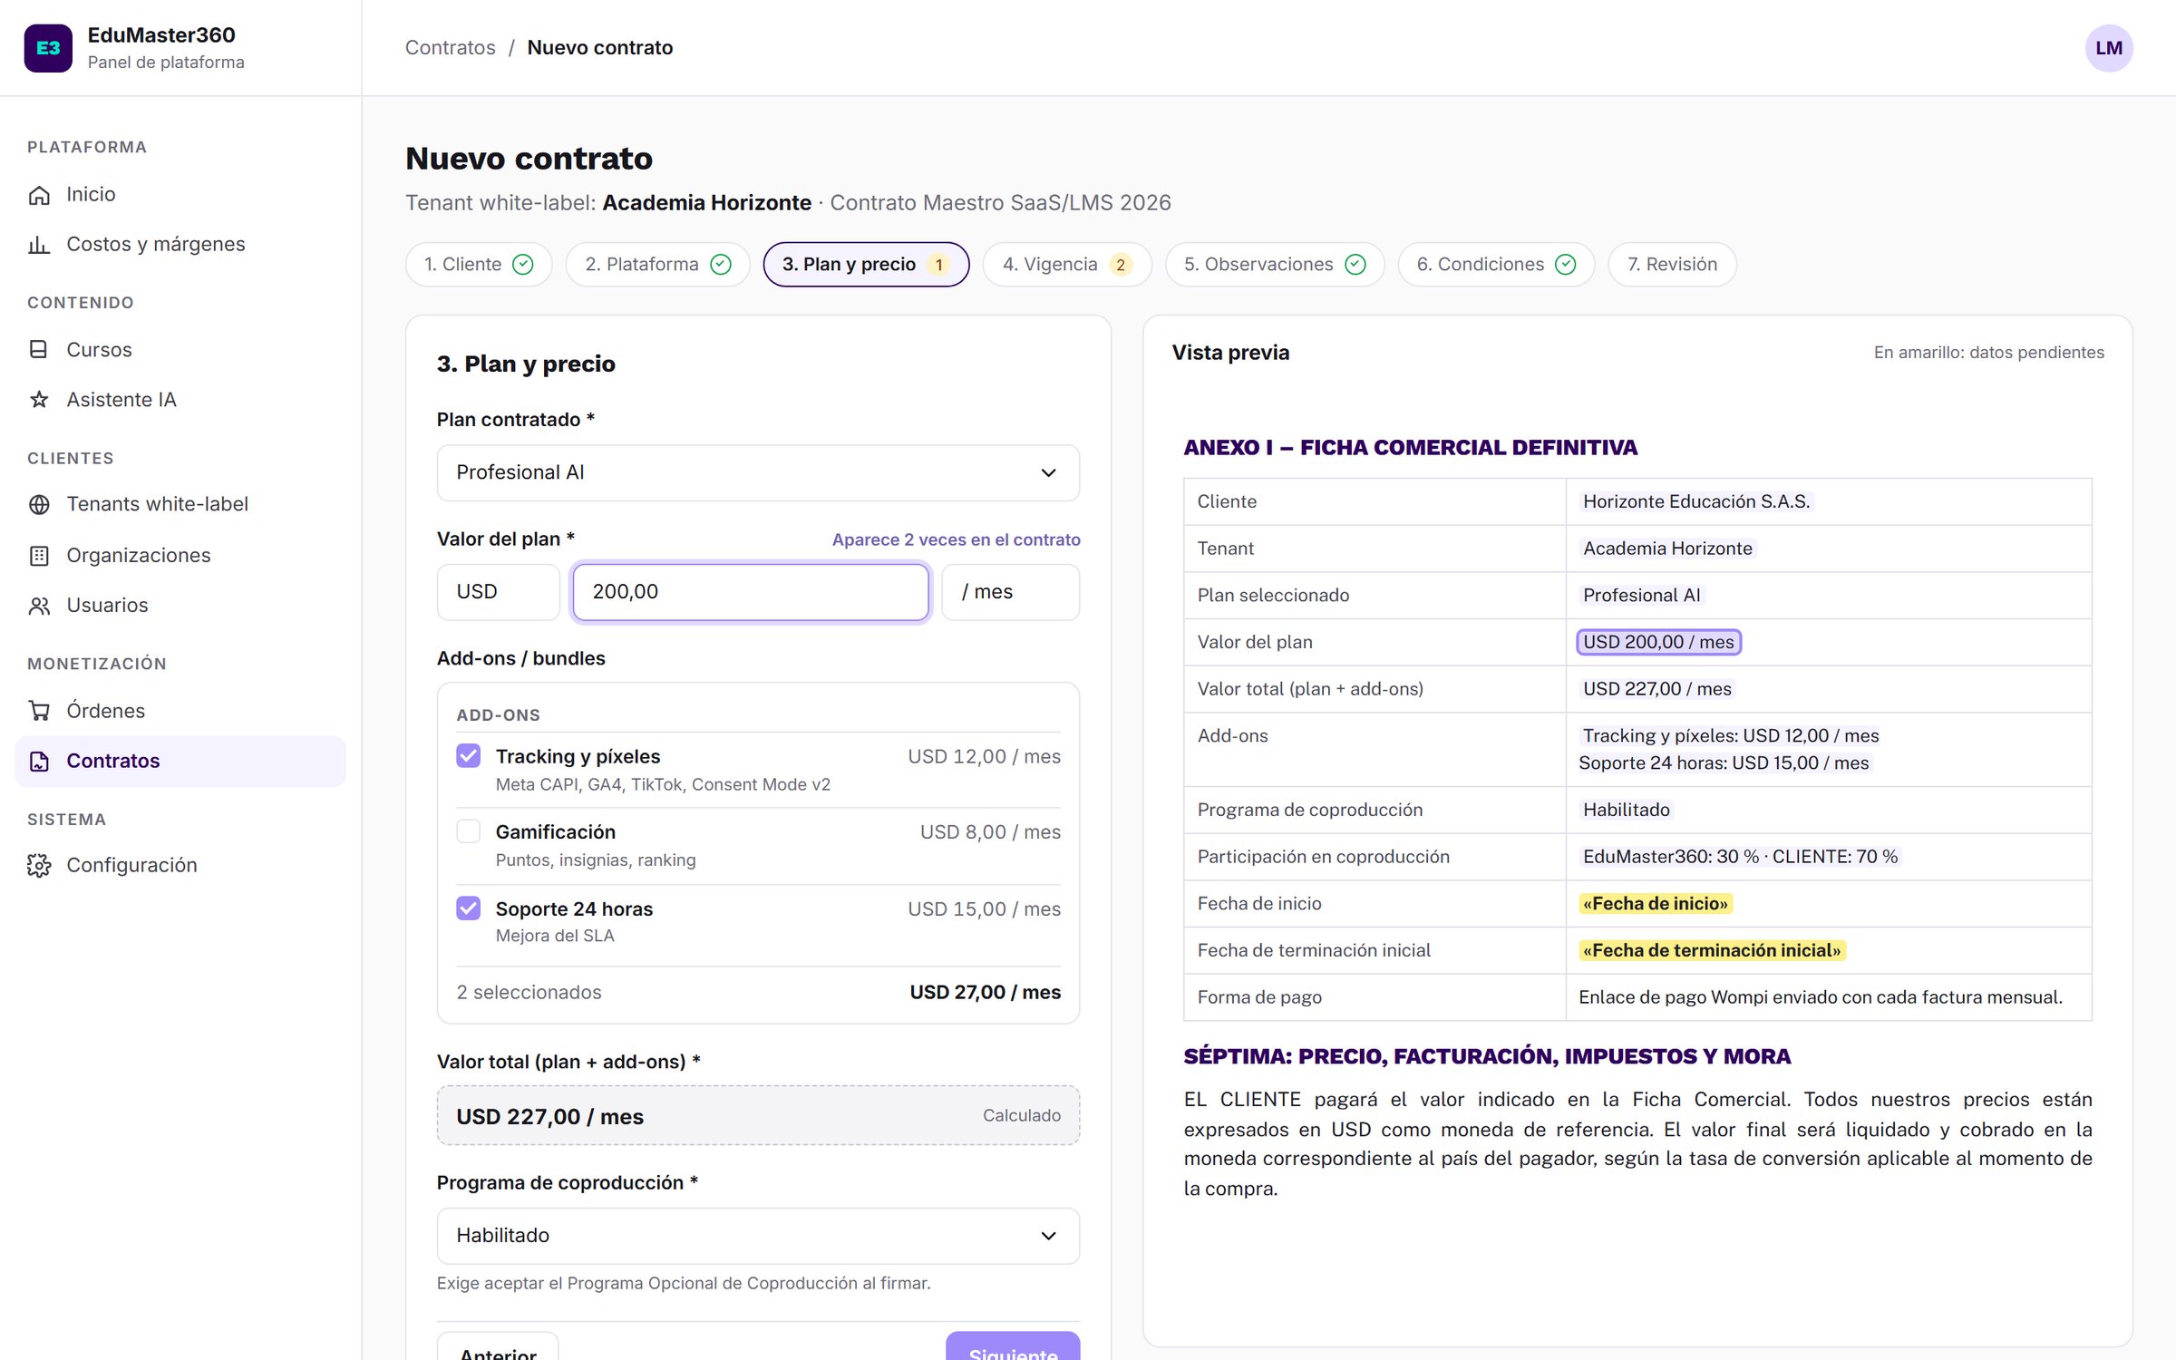Uncheck the Soporte 24 horas add-on
Viewport: 2176px width, 1360px height.
(x=469, y=908)
